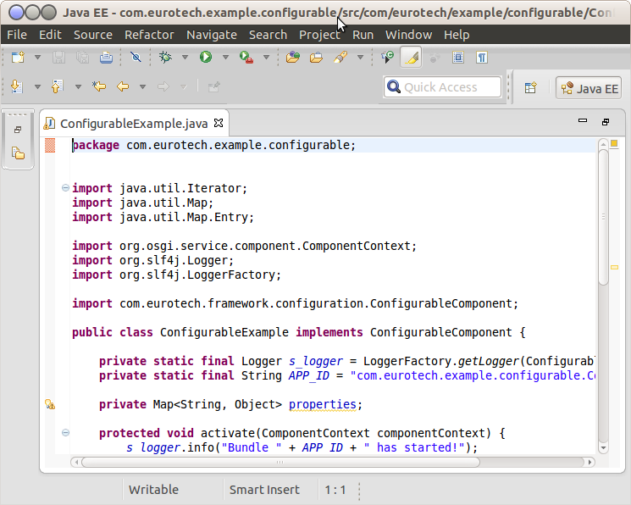This screenshot has width=631, height=505.
Task: Restore the minimized side view icon
Action: tap(18, 130)
